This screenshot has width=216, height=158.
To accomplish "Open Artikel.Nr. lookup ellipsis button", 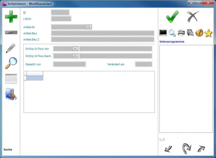I will [x=89, y=27].
